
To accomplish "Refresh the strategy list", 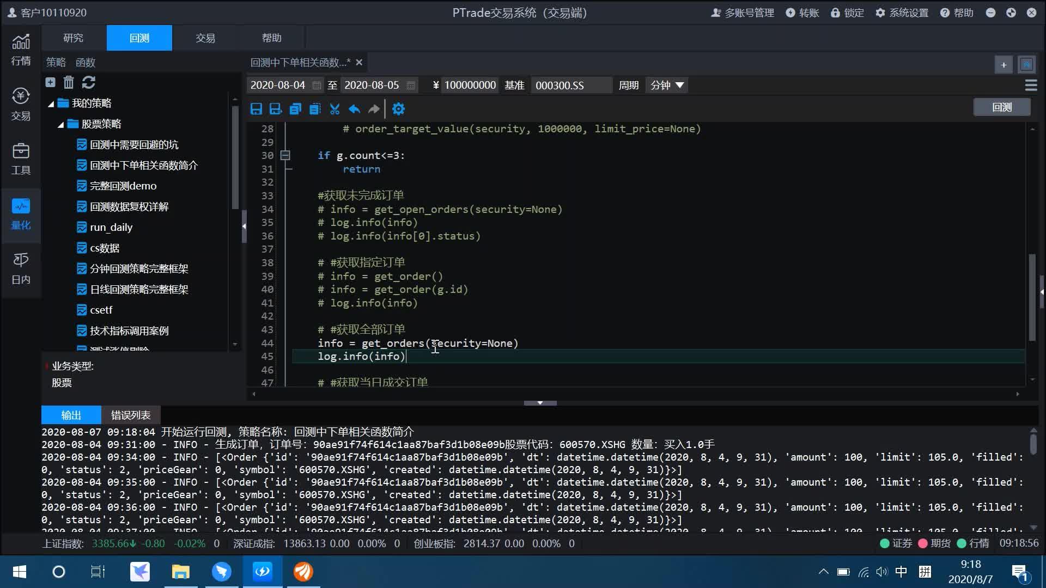I will 89,82.
